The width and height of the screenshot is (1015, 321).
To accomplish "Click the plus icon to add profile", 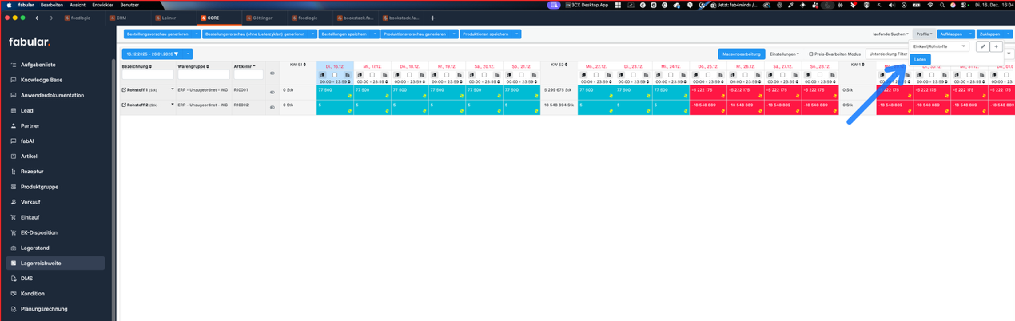I will click(996, 46).
